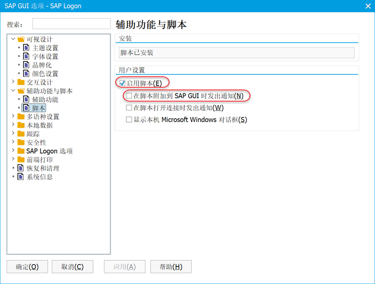This screenshot has width=375, height=284.
Task: Collapse the 辅助功能与脚本 tree node
Action: click(x=13, y=90)
